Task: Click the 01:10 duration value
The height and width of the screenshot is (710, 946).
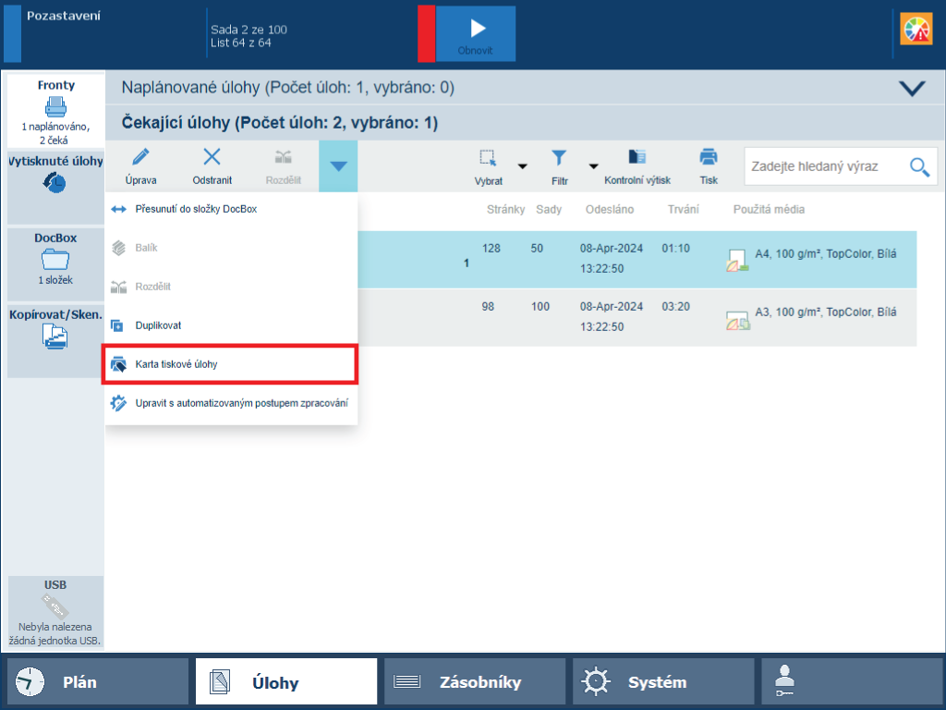Action: point(675,248)
